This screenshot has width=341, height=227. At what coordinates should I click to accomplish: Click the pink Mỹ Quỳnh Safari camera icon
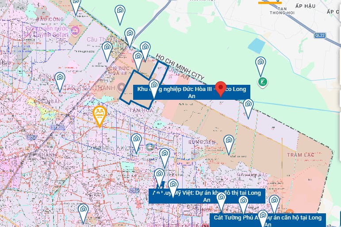[x=75, y=30]
